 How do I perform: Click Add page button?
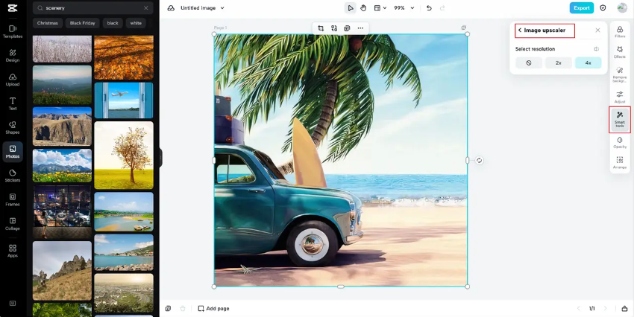pos(213,309)
